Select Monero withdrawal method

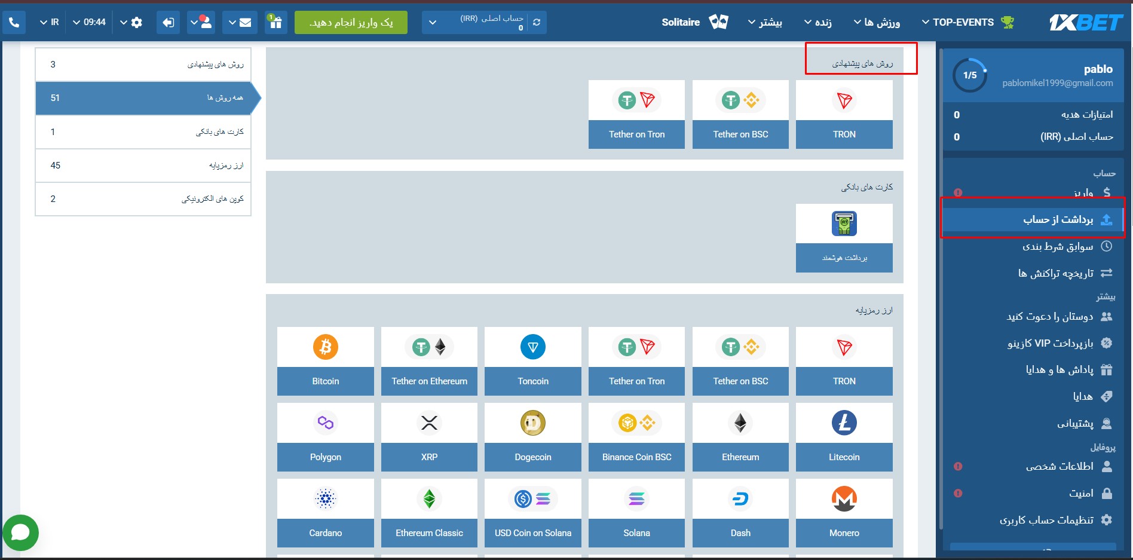(844, 513)
